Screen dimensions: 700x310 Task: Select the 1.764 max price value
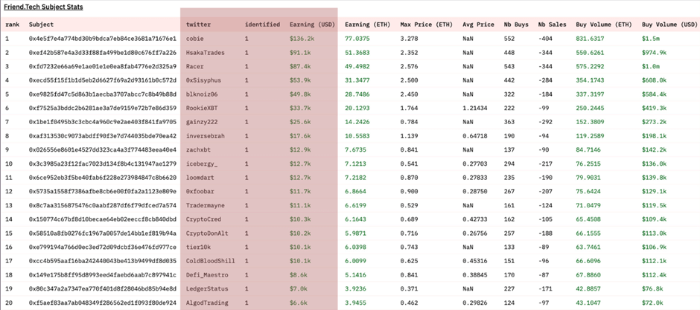pos(410,109)
